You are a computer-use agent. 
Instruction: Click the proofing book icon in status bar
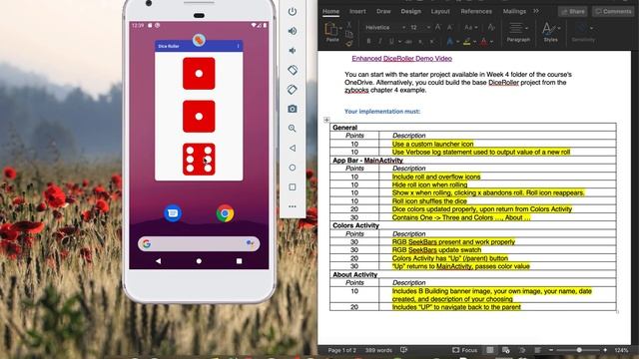pyautogui.click(x=403, y=350)
